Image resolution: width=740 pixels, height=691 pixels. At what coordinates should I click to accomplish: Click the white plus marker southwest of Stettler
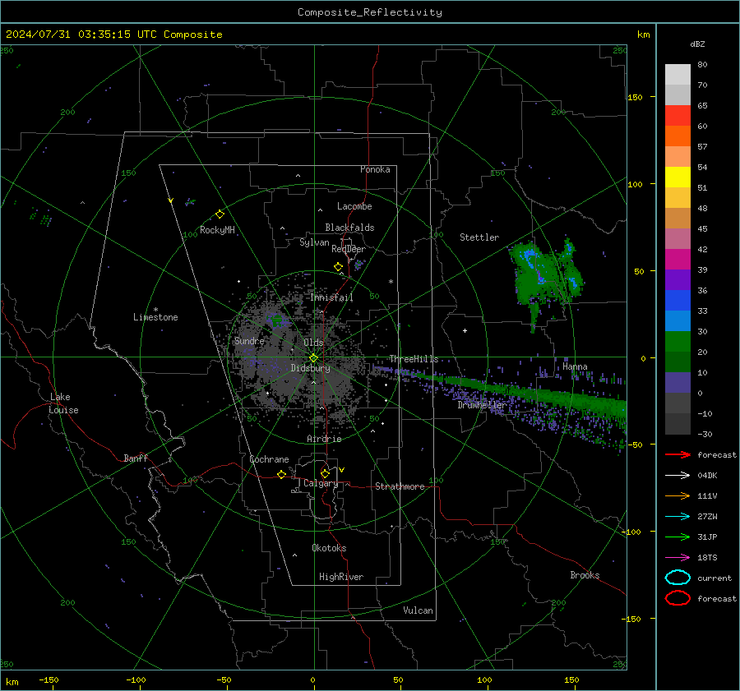[465, 330]
